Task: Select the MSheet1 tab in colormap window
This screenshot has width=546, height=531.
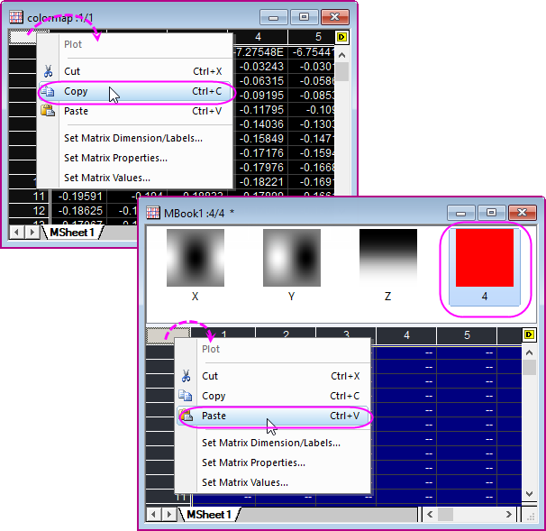Action: (x=72, y=233)
